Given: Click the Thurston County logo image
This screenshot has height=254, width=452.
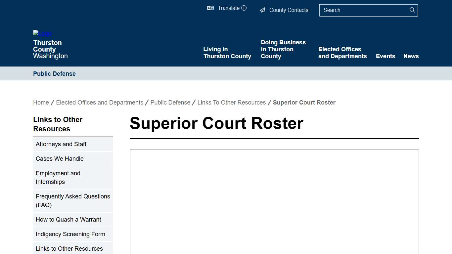Looking at the screenshot, I should point(42,33).
